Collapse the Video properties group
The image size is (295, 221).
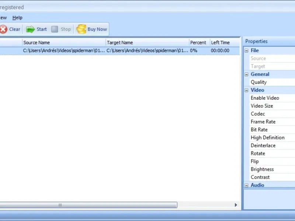(246, 90)
